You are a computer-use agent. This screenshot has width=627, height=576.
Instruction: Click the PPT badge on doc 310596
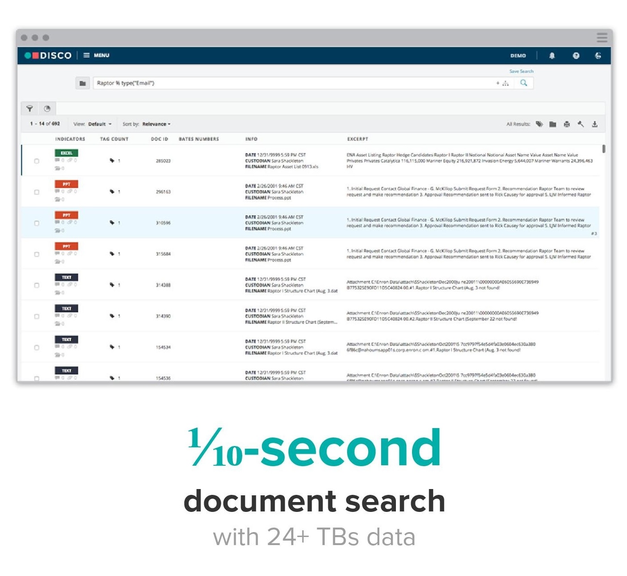tap(66, 215)
